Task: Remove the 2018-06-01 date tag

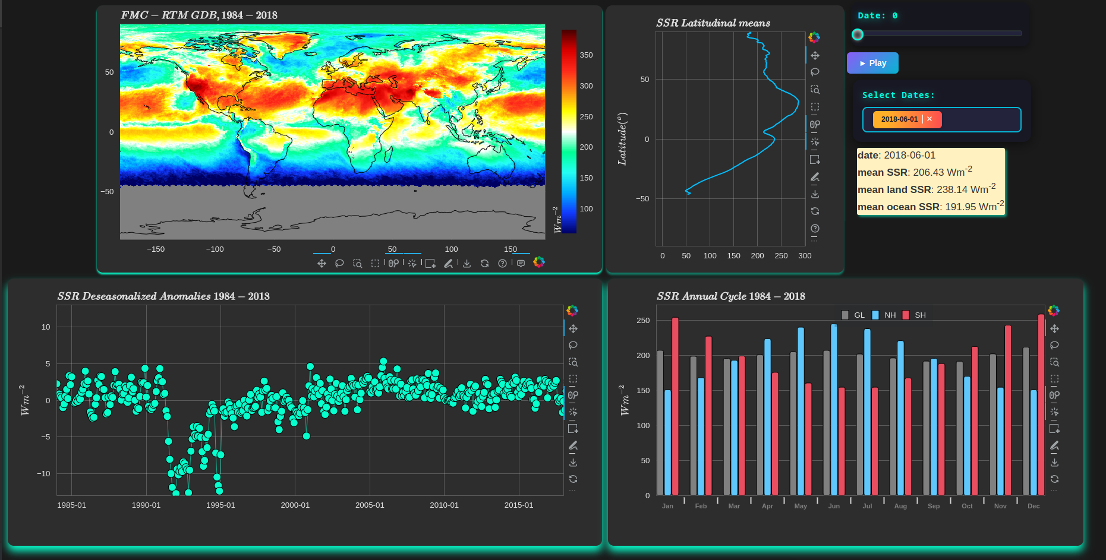Action: point(929,119)
